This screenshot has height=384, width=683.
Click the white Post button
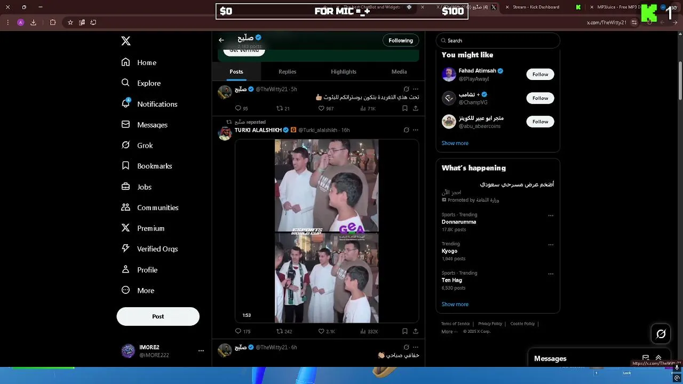point(158,316)
